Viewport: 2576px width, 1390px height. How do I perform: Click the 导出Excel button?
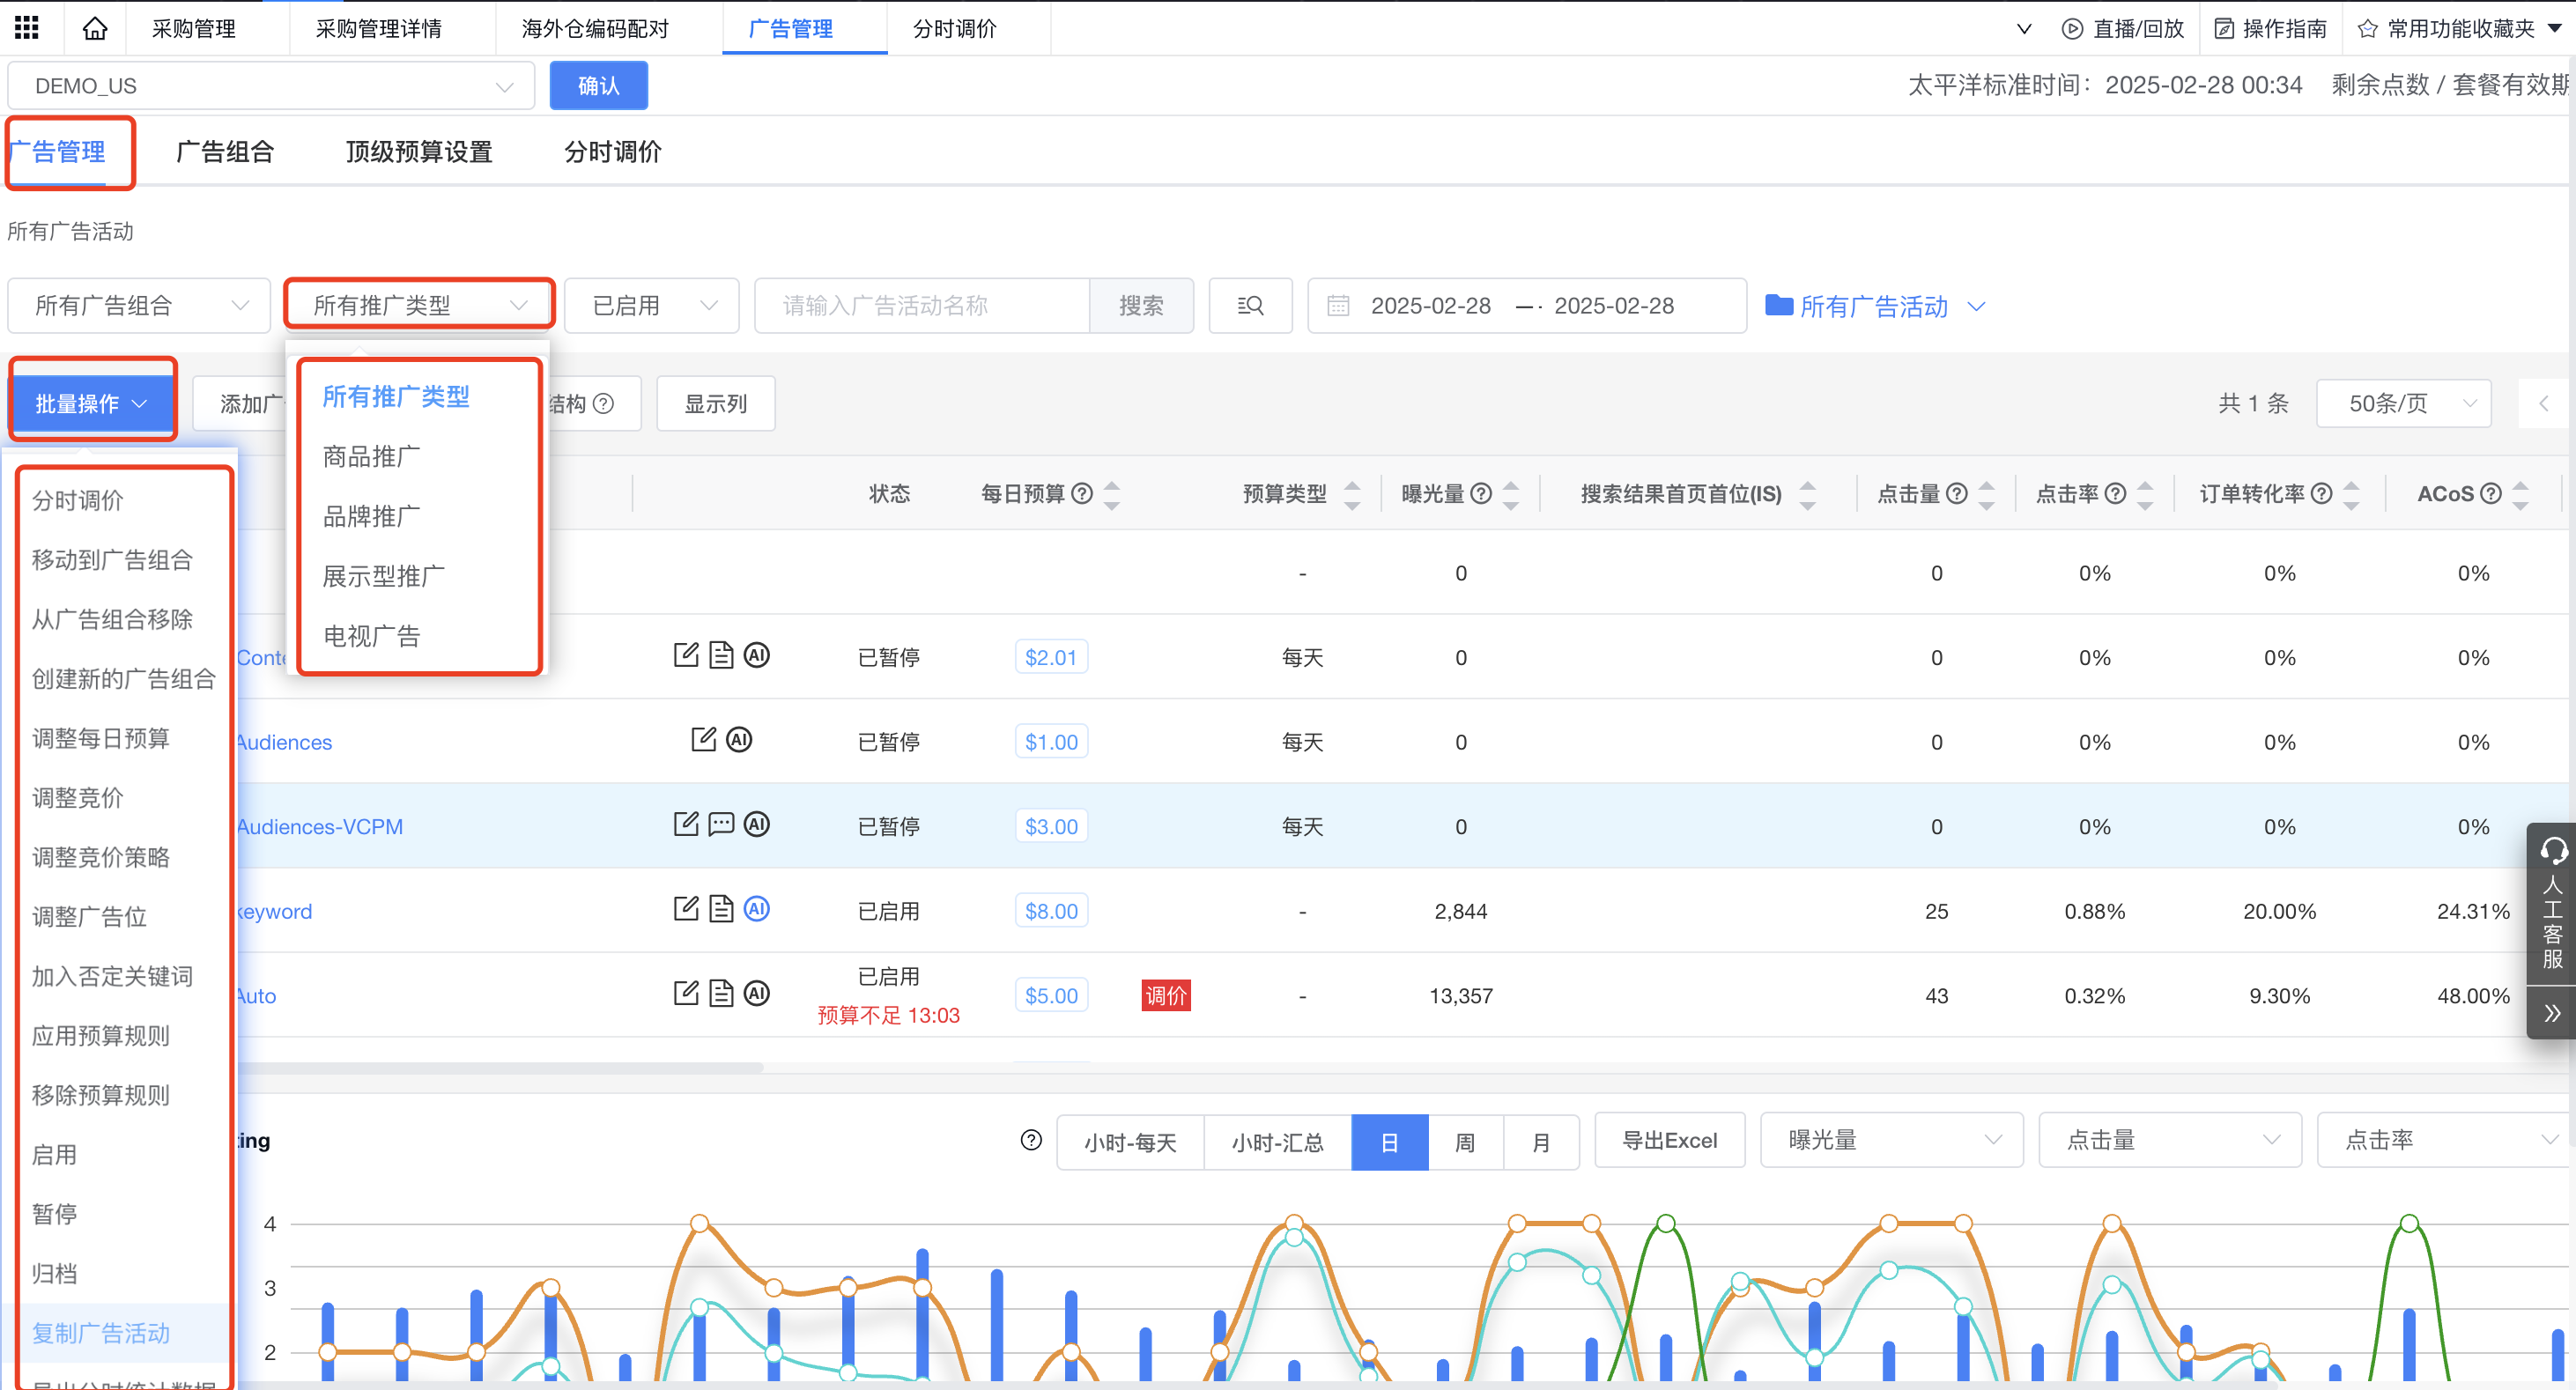pyautogui.click(x=1669, y=1139)
